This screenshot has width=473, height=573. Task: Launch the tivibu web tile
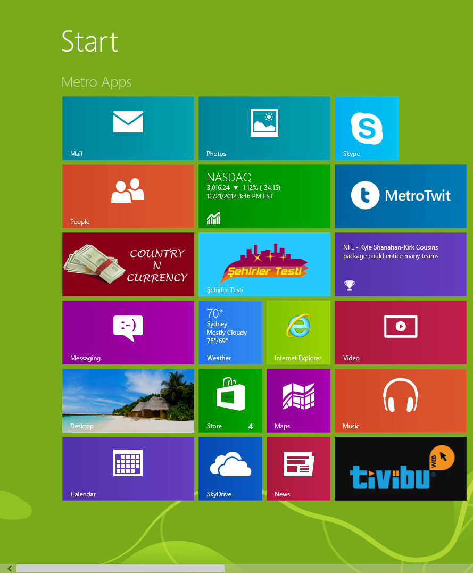(401, 469)
